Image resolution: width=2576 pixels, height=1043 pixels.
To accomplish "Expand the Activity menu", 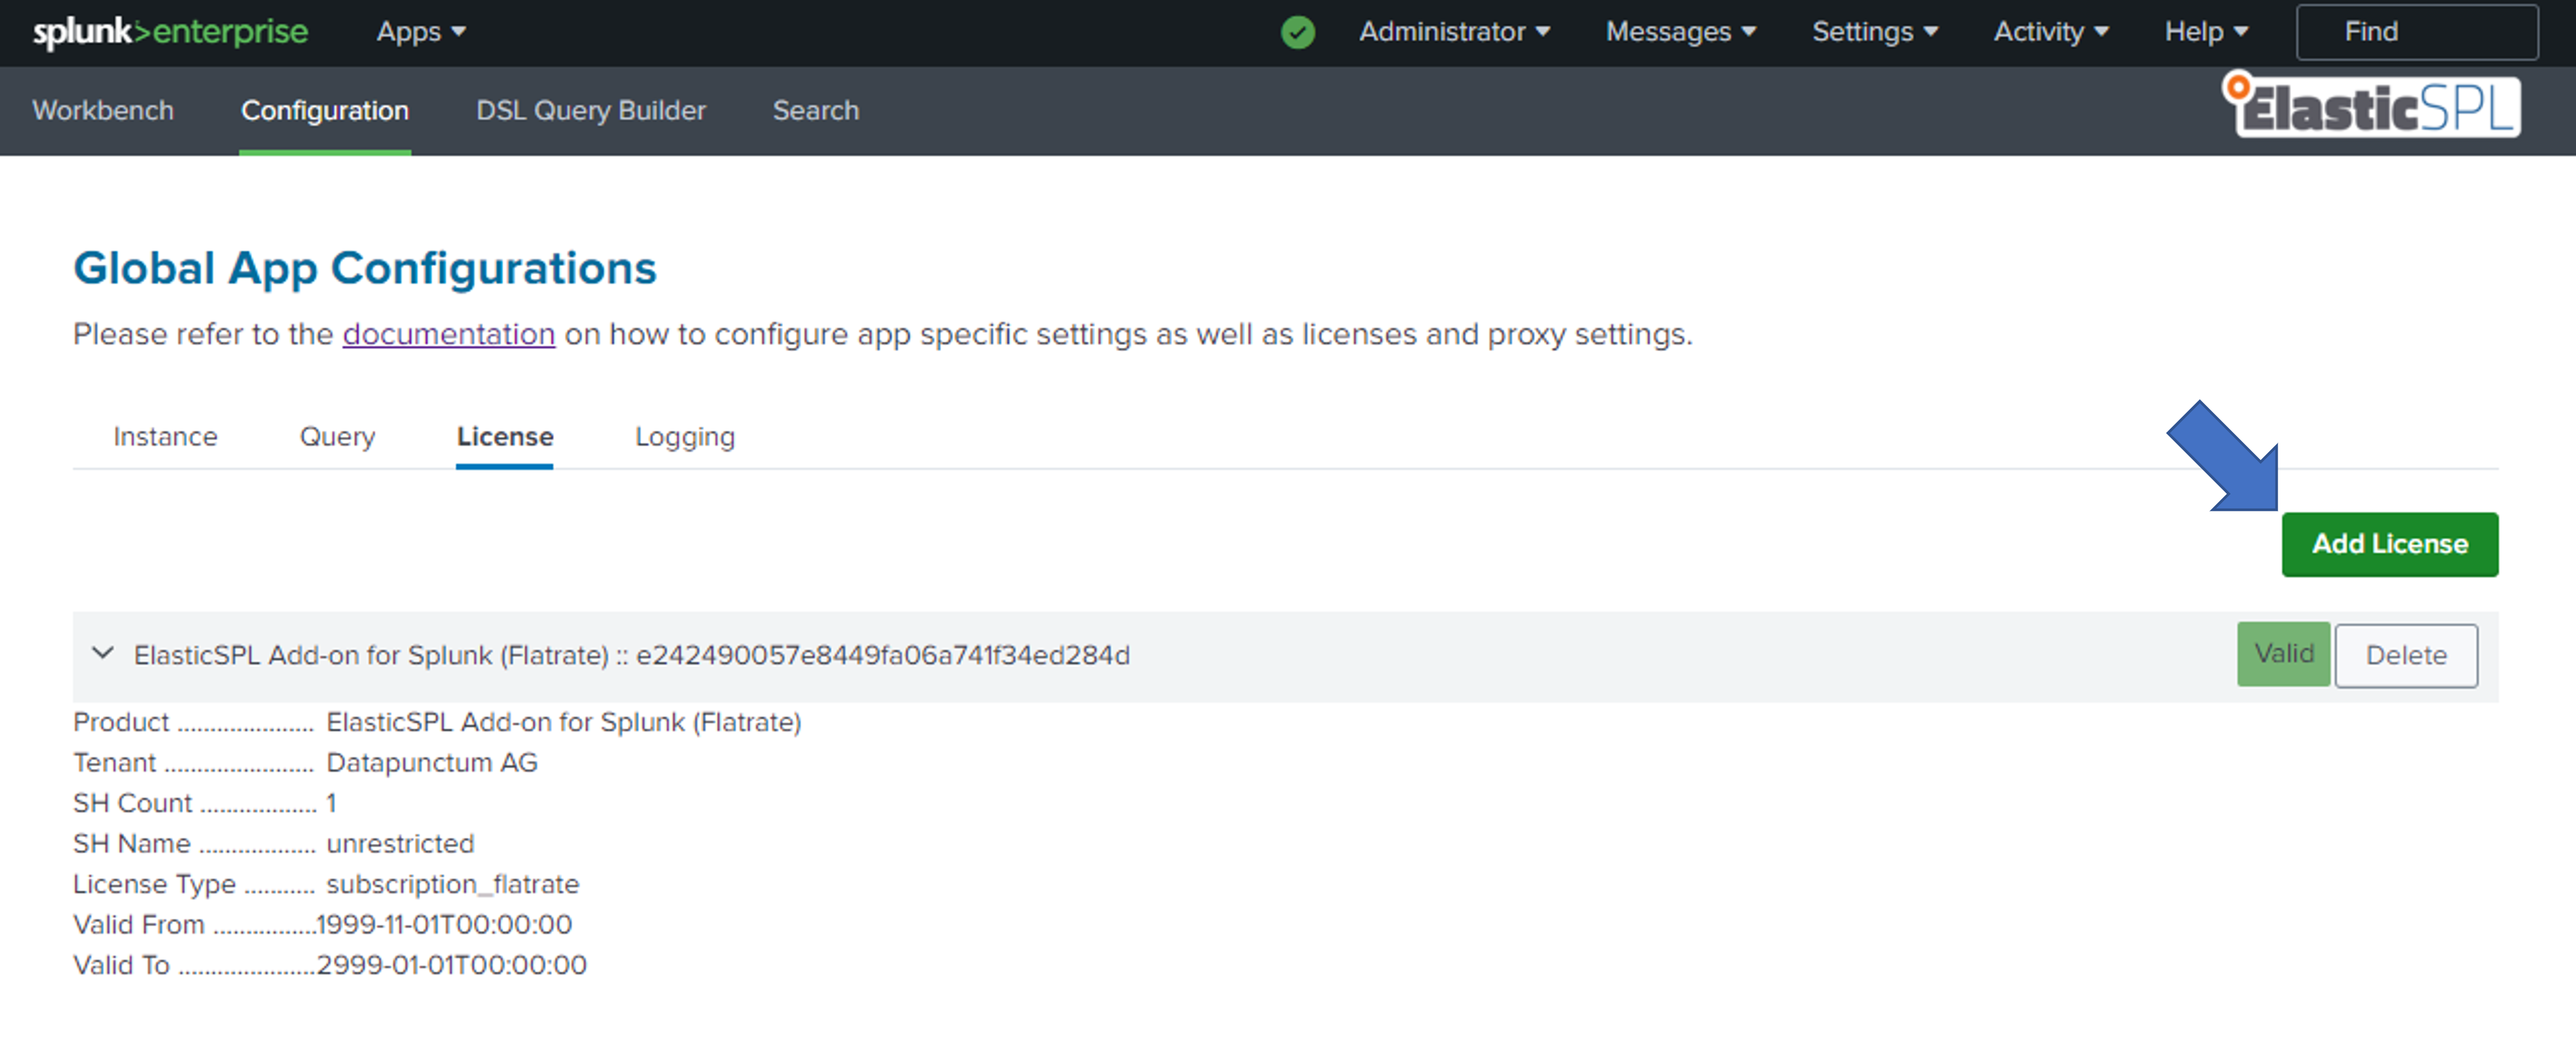I will (2050, 32).
